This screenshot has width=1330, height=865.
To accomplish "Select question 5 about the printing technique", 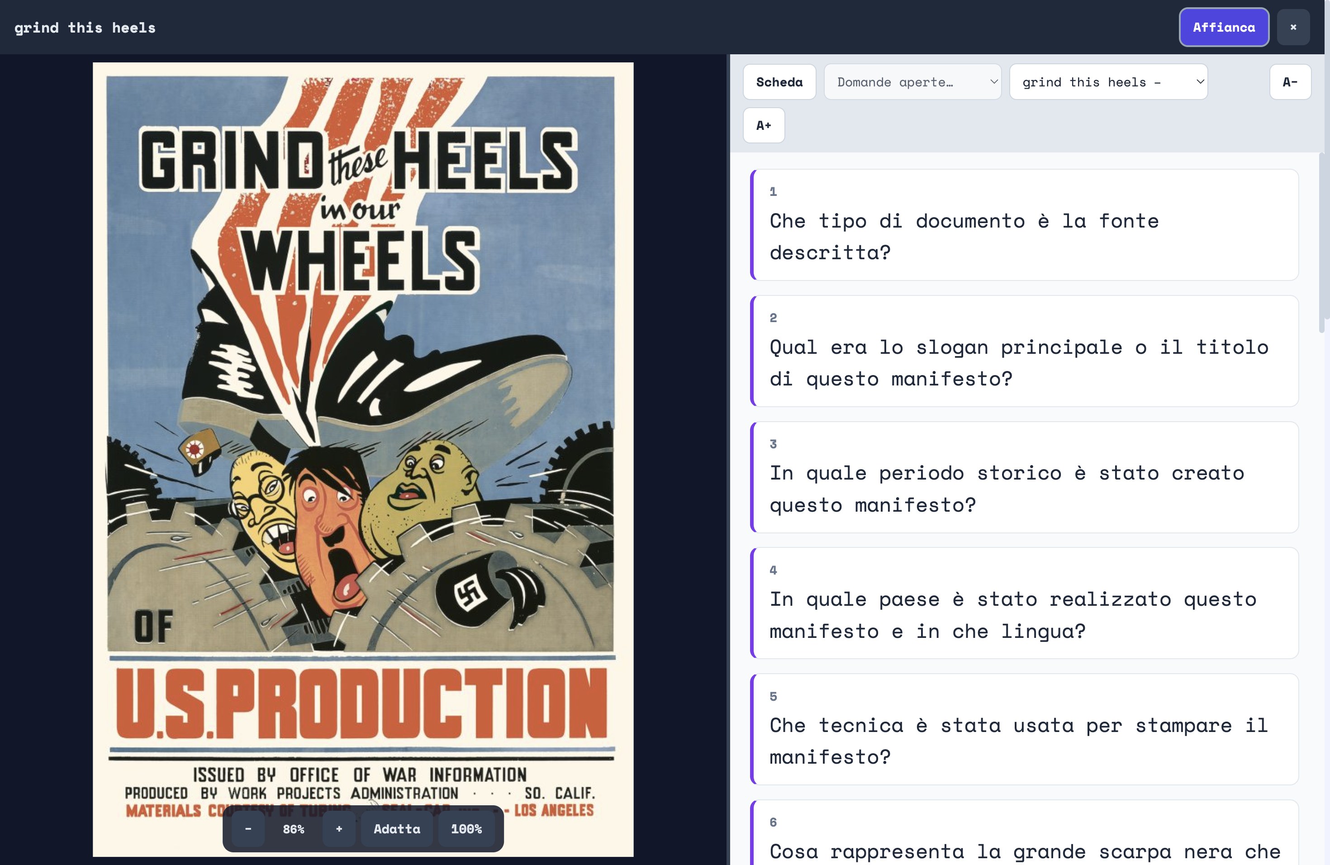I will pos(1024,729).
